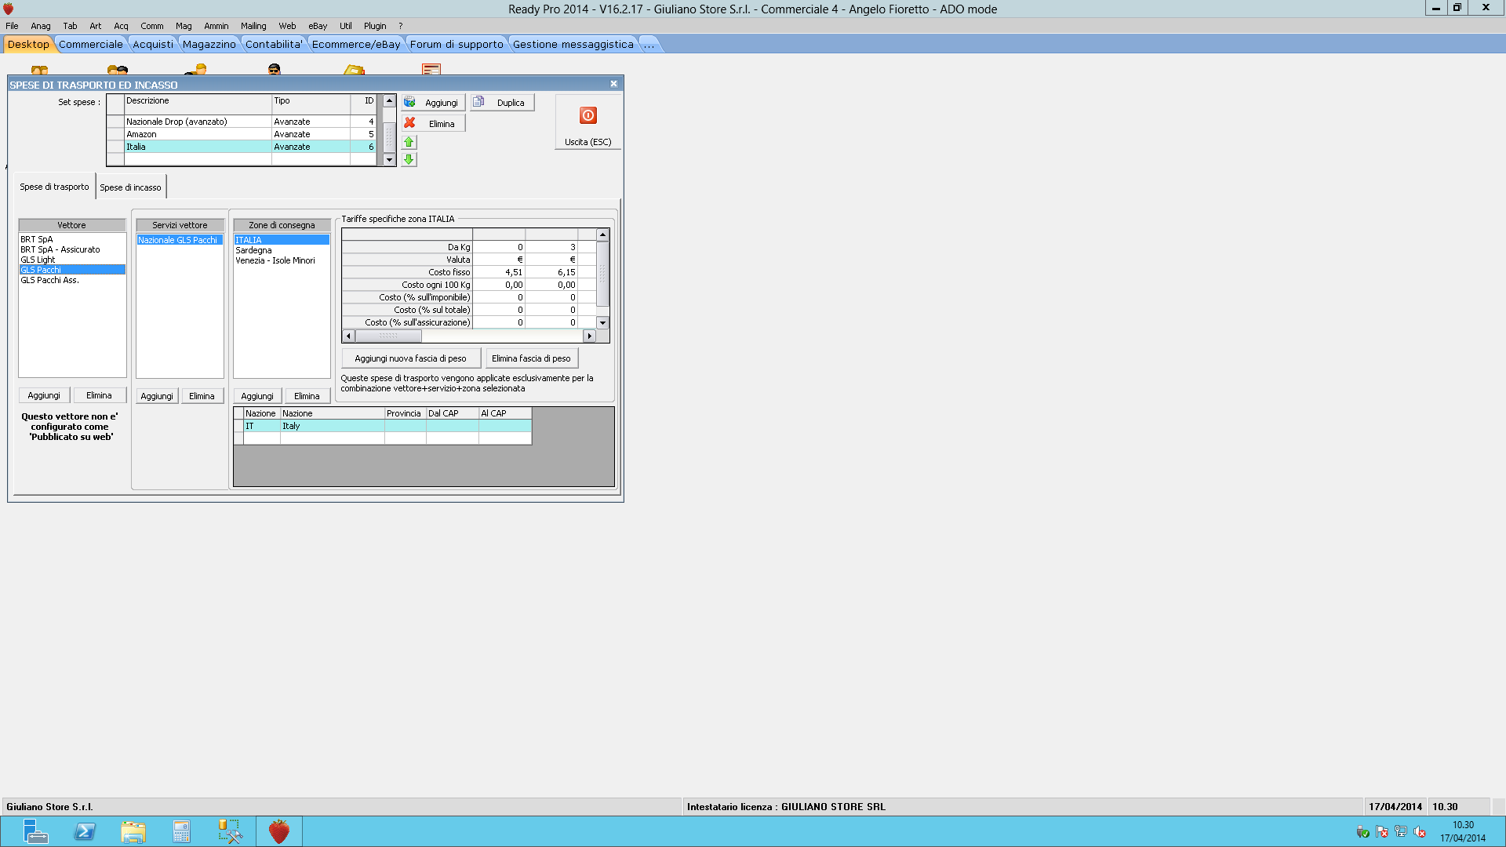Viewport: 1506px width, 847px height.
Task: Click the Aggiungi button under the Vettore list
Action: point(44,395)
